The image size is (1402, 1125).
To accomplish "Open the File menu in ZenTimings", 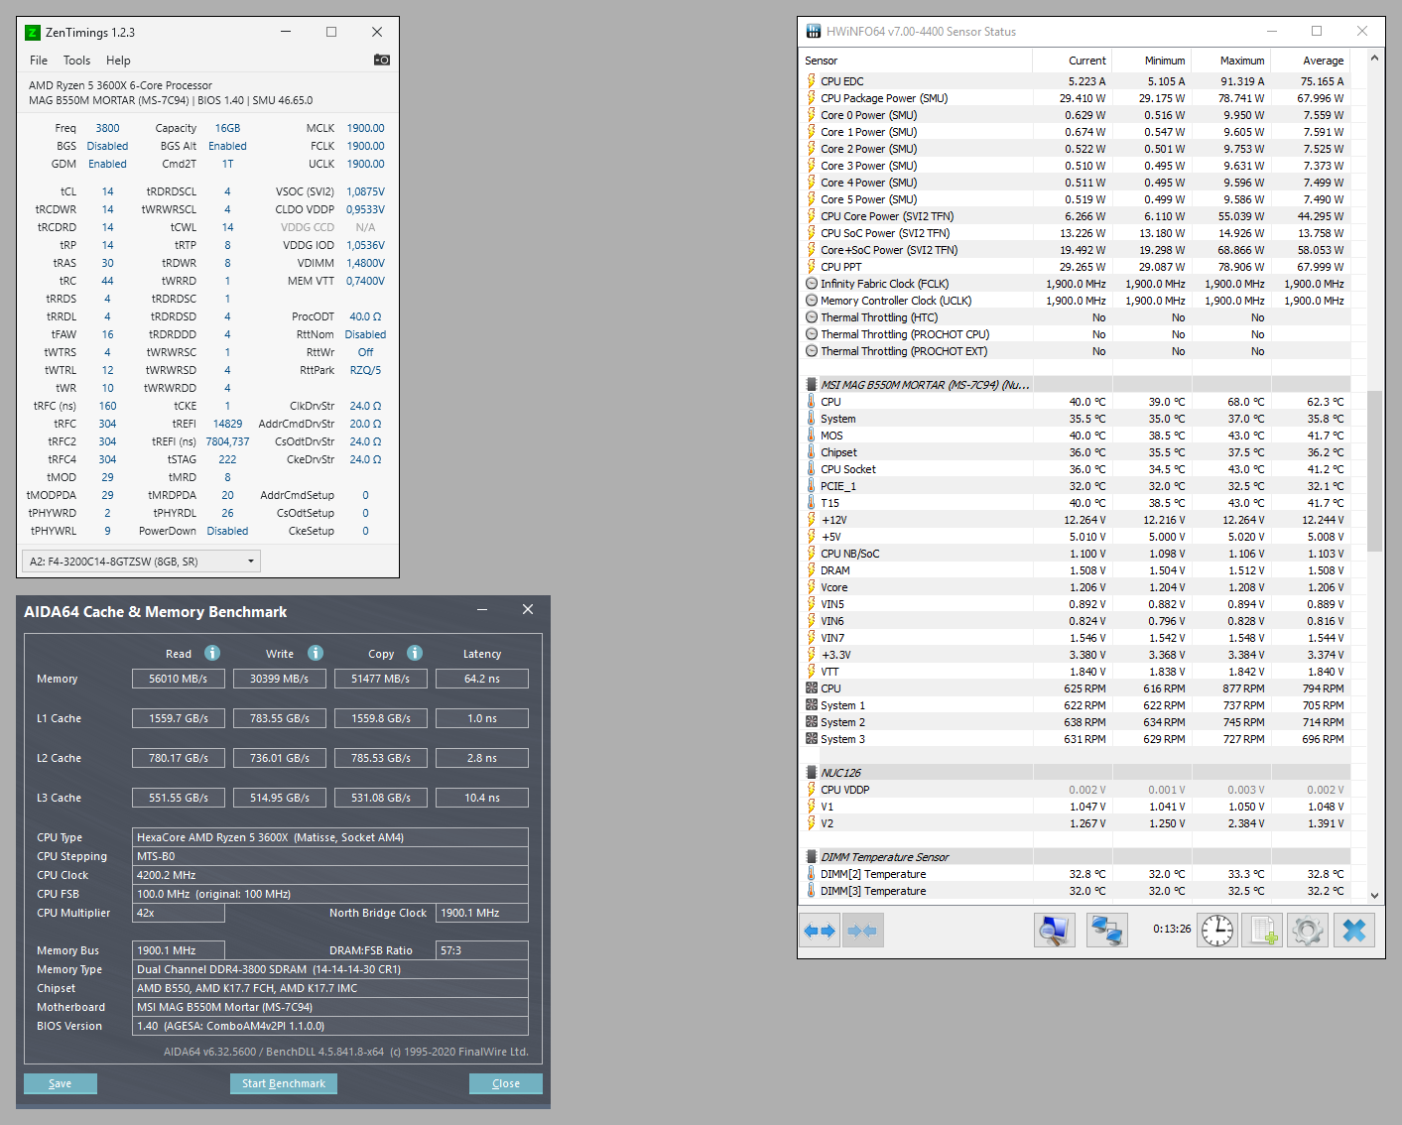I will click(x=39, y=61).
